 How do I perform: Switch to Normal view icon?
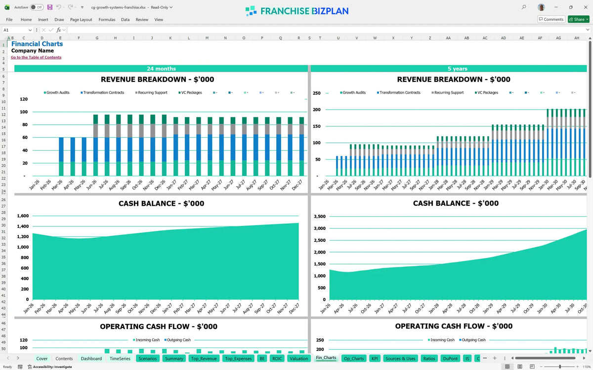(x=507, y=367)
